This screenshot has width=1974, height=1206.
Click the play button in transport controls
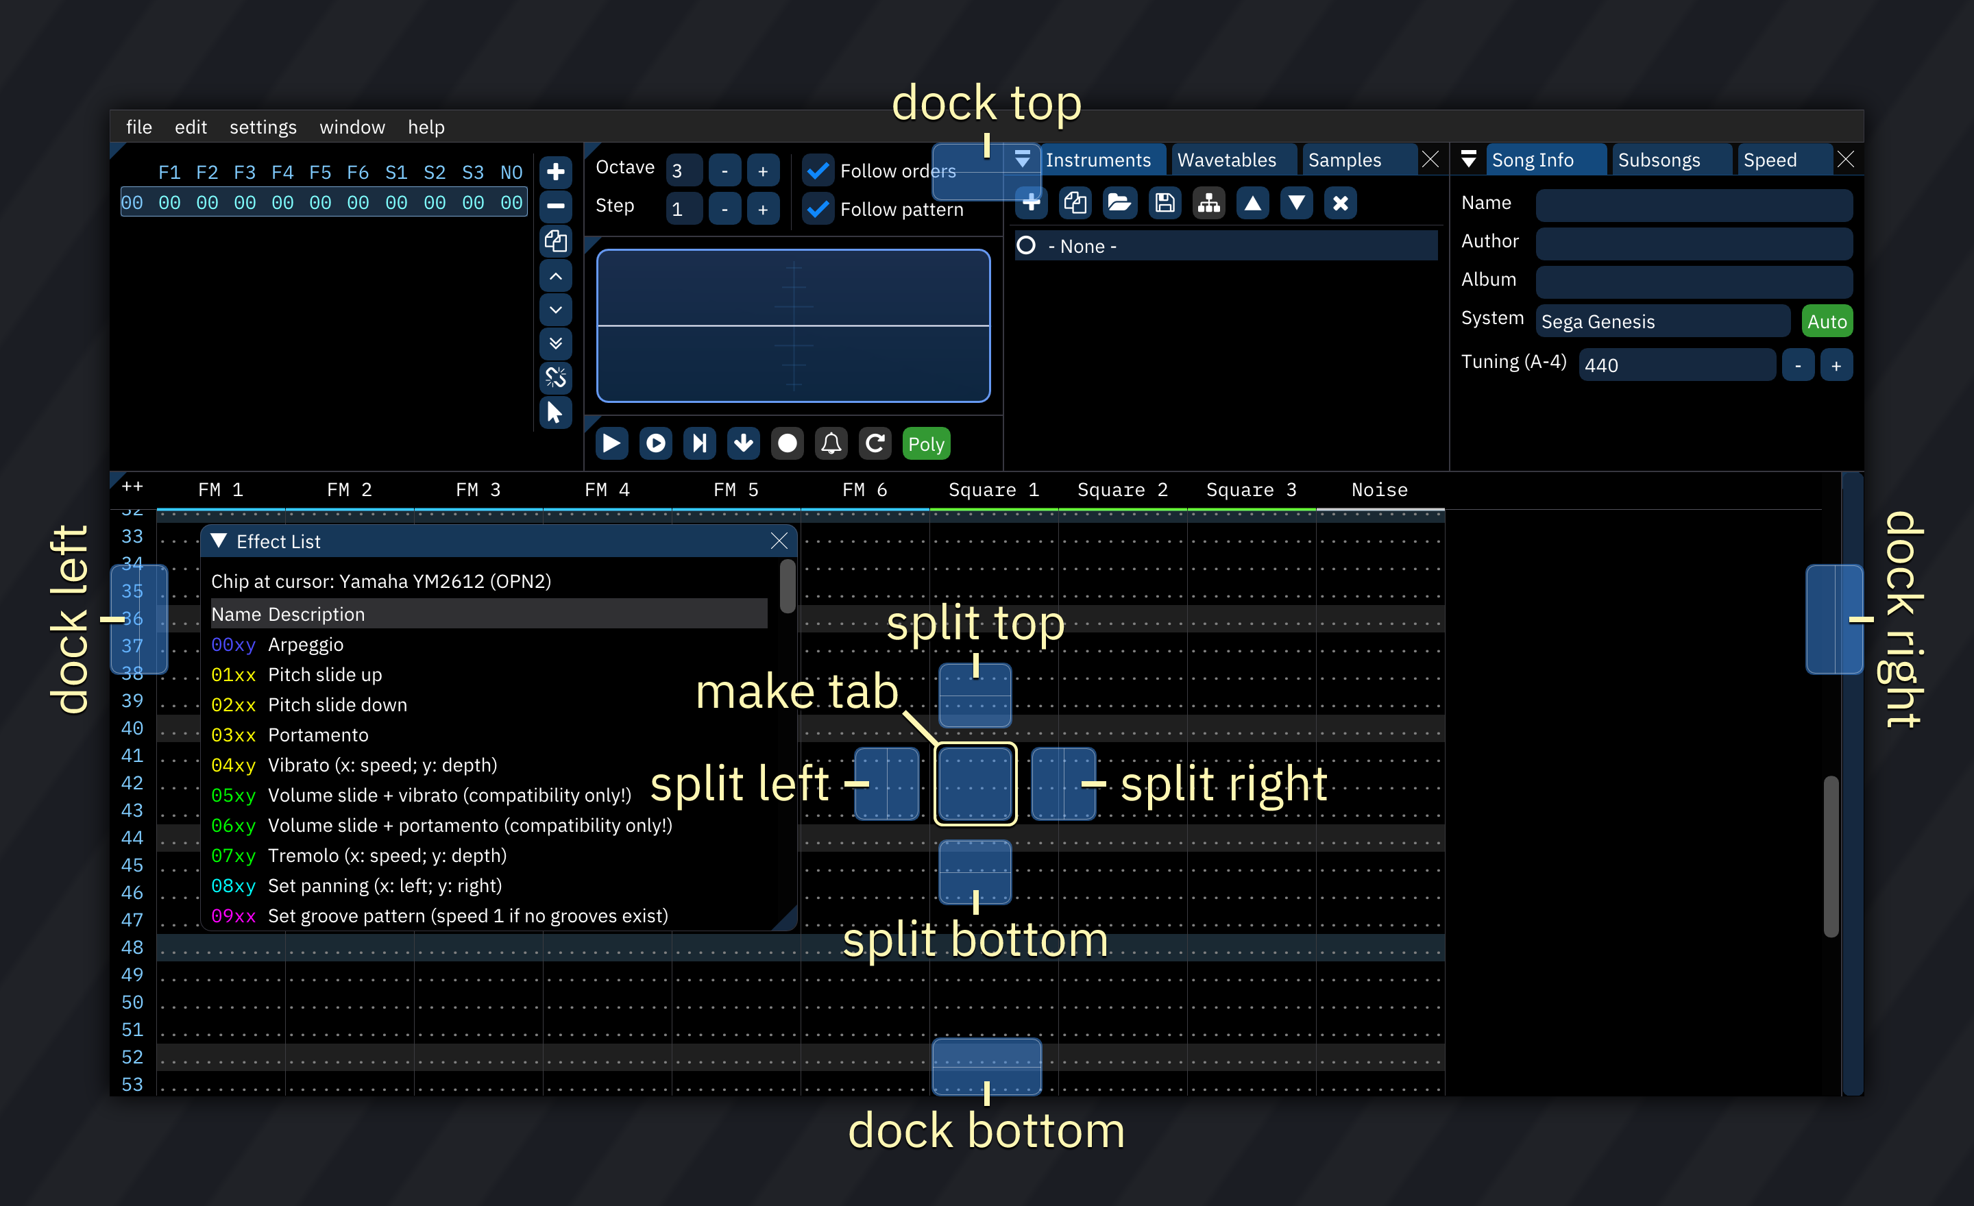[x=611, y=443]
